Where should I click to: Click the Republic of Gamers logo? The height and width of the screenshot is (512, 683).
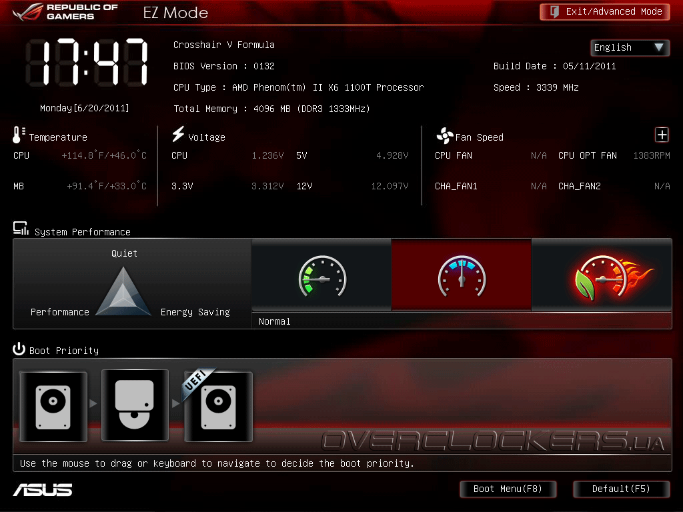[65, 12]
